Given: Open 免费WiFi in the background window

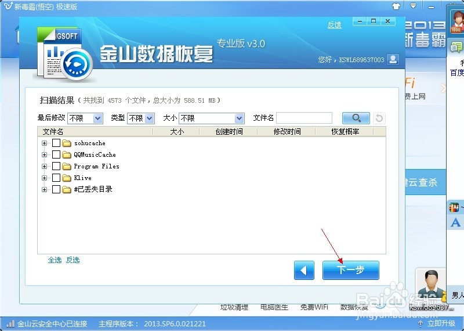Looking at the screenshot, I should (314, 307).
